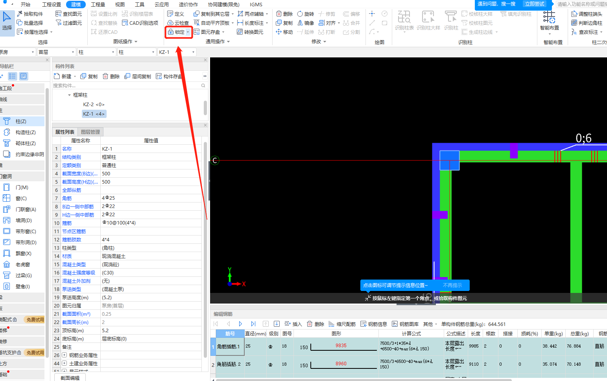Switch to the 云应用 ribbon tab
The image size is (607, 381).
click(x=162, y=4)
